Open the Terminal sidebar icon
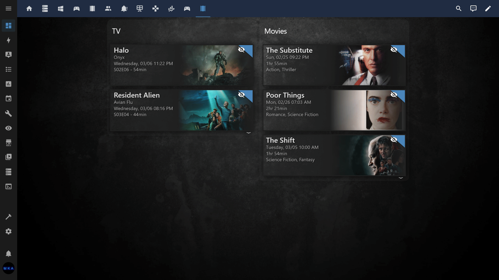499x280 pixels. [9, 187]
